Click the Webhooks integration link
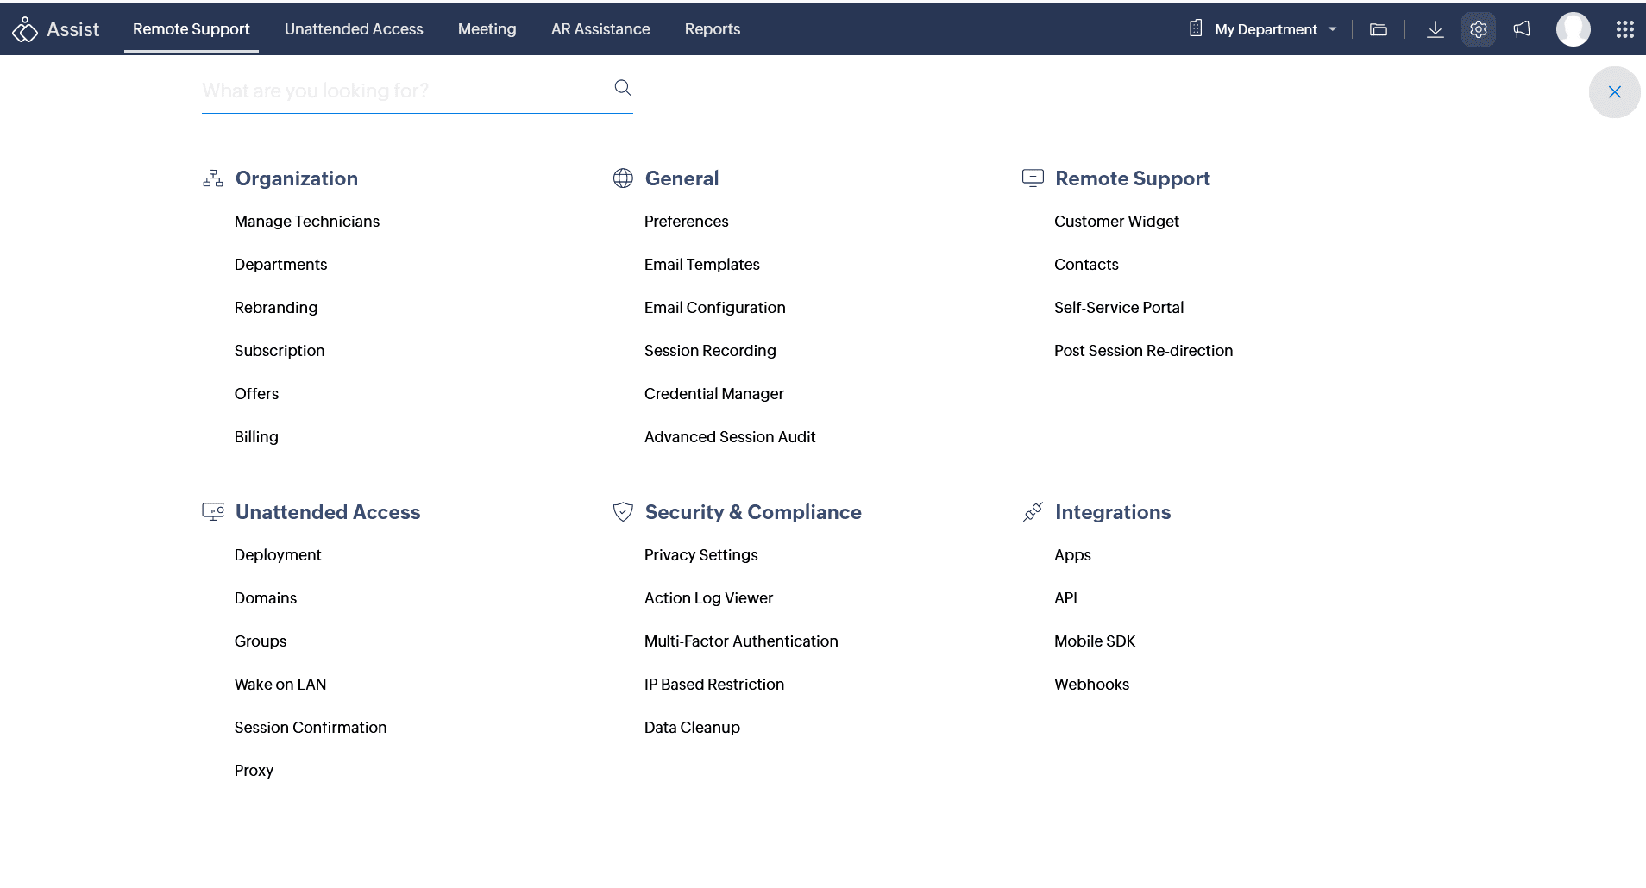Image resolution: width=1646 pixels, height=888 pixels. [1091, 685]
